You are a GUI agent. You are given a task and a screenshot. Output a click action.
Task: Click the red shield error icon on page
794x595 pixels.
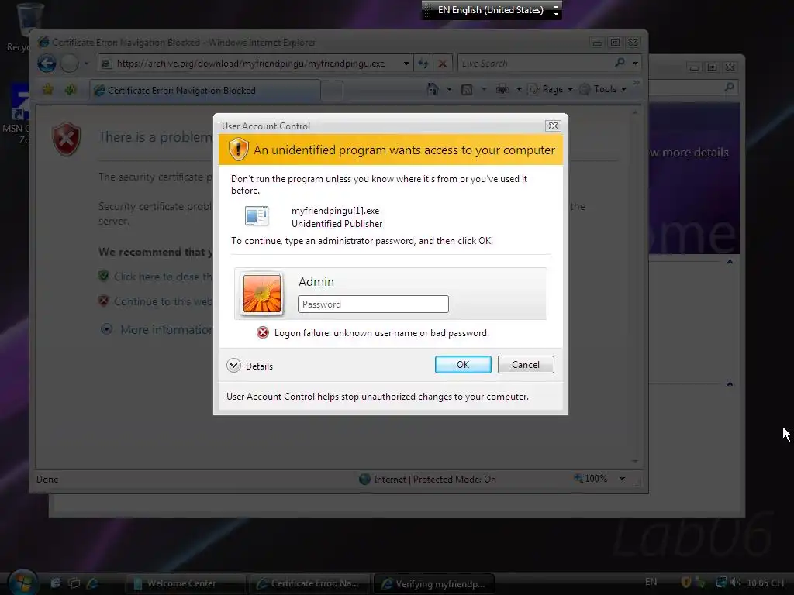point(67,139)
